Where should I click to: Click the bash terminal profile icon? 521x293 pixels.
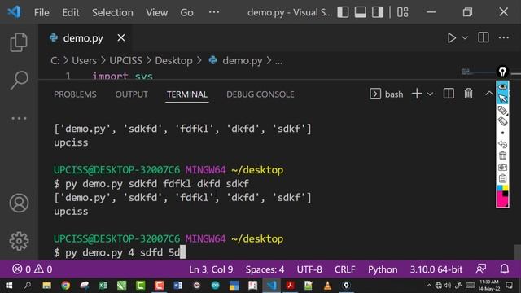coord(375,94)
